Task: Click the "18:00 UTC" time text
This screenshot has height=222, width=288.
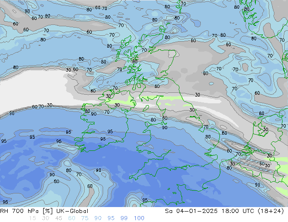Action: coord(239,211)
